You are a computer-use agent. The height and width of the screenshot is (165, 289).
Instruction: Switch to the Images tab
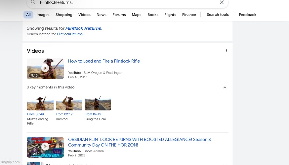pos(43,15)
